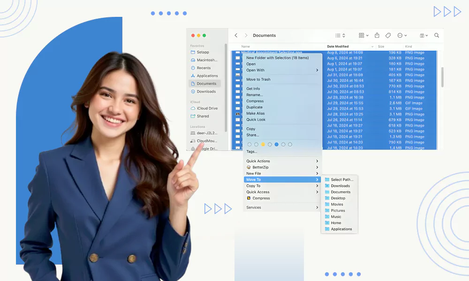Viewport: 469px width, 281px height.
Task: Go back with the Finder back arrow
Action: pyautogui.click(x=236, y=35)
